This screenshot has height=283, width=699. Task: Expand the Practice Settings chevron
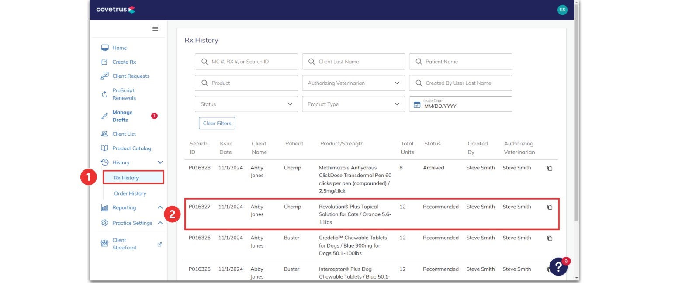point(160,223)
